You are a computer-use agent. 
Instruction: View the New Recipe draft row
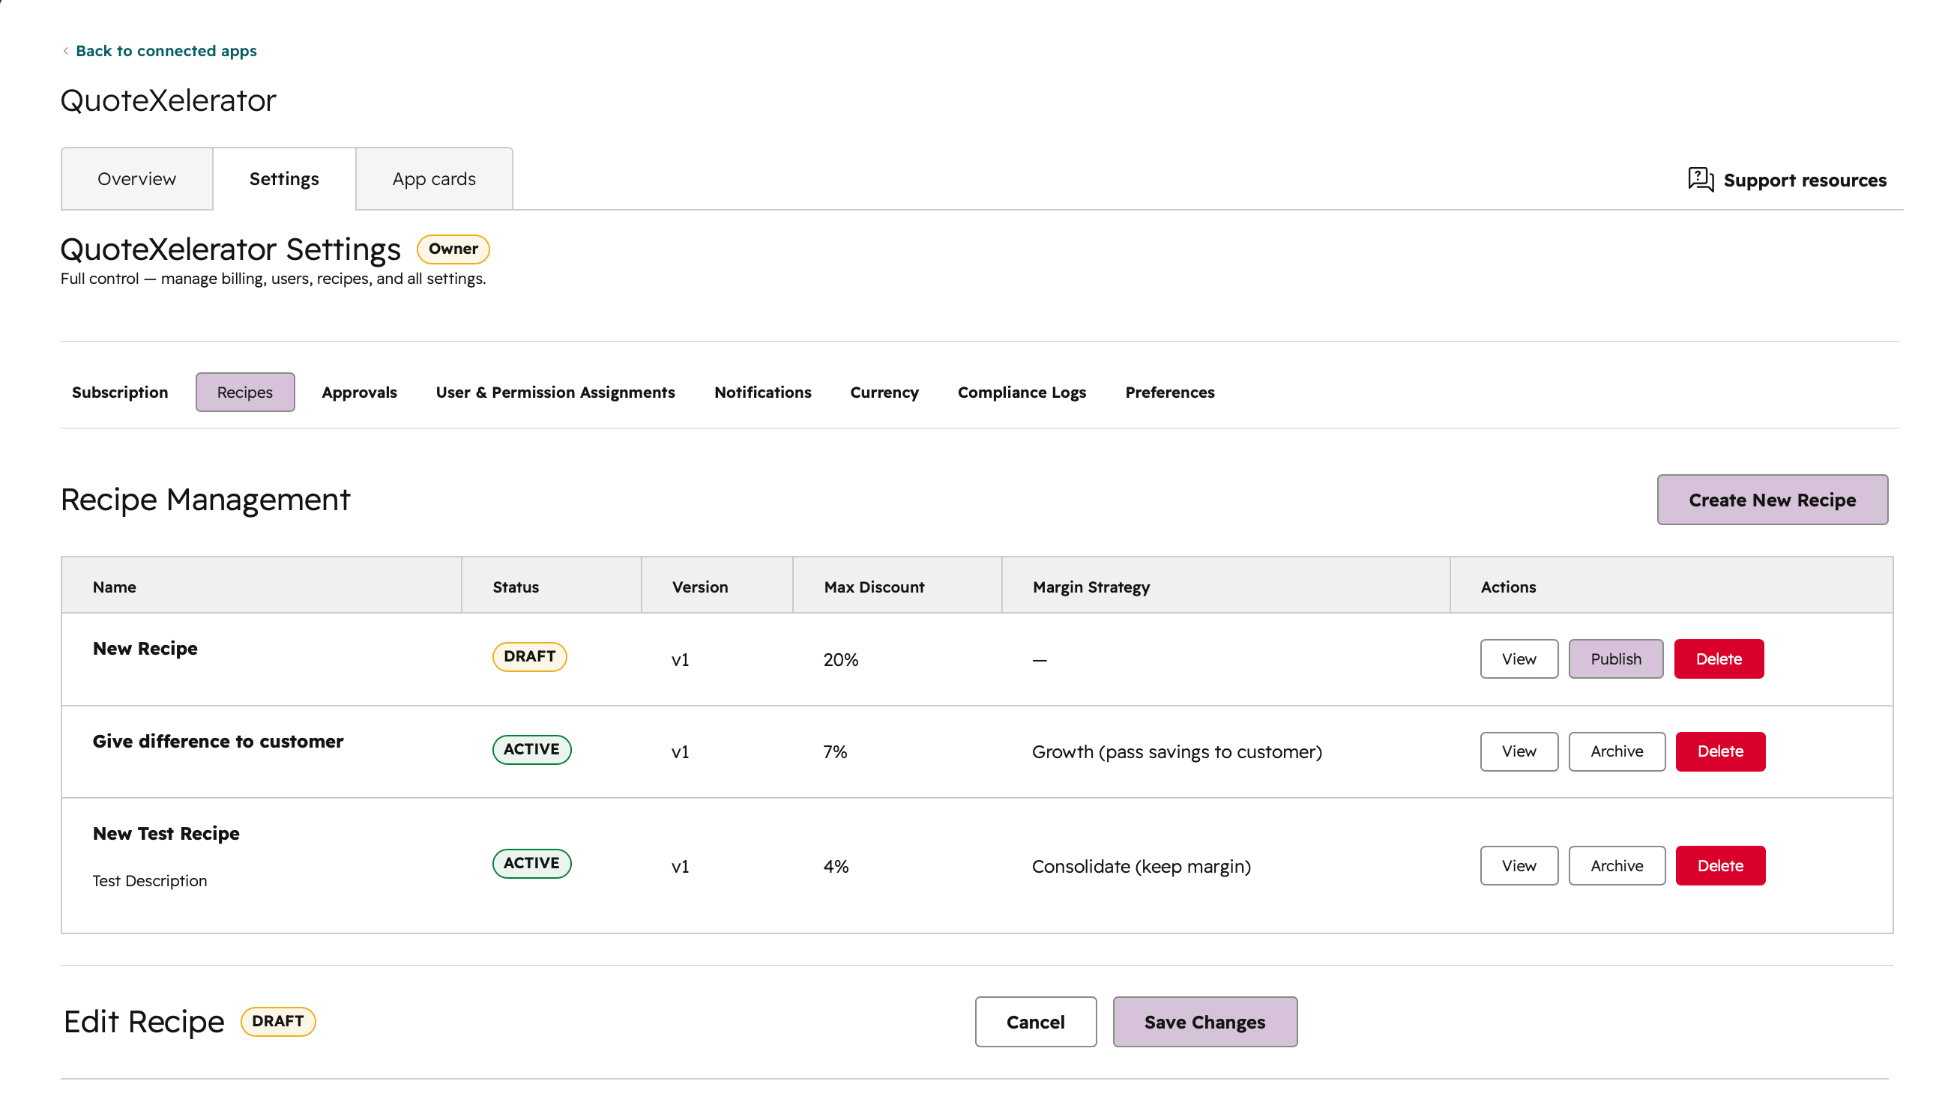coord(1519,659)
